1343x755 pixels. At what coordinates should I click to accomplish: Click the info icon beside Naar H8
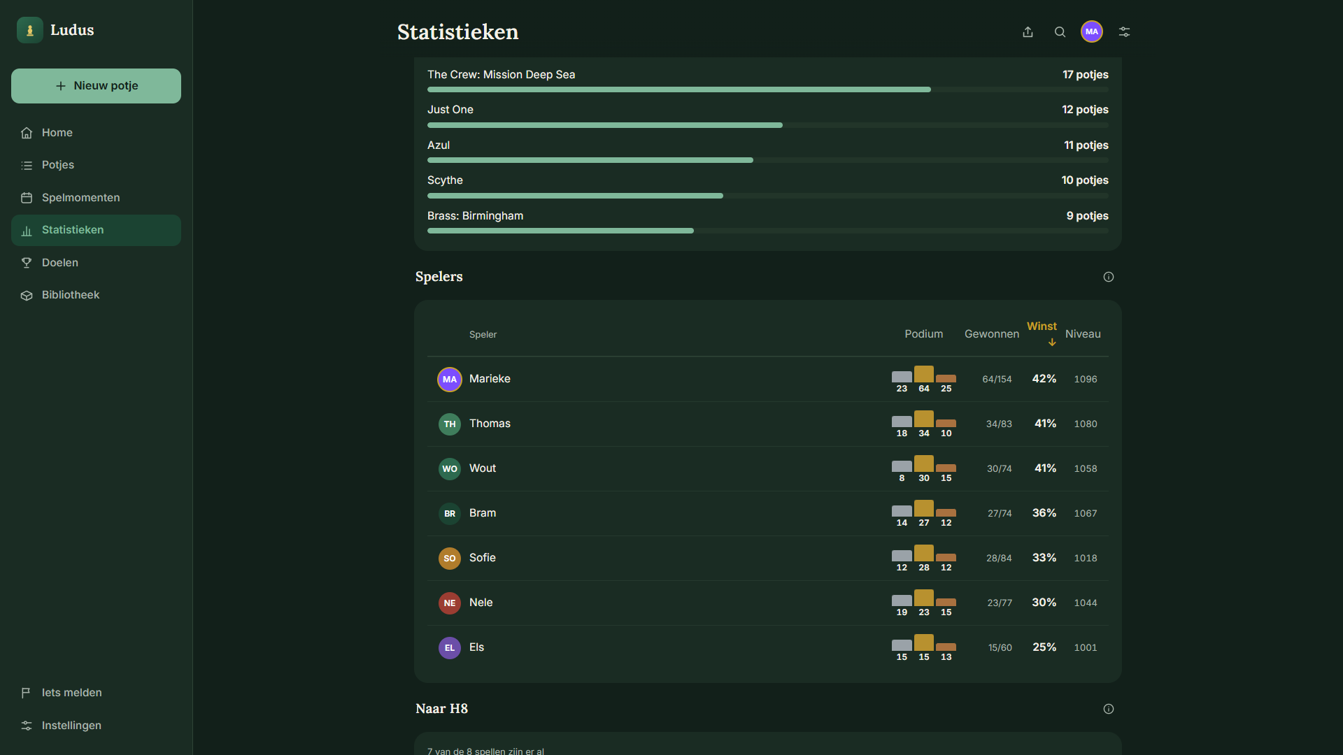[1109, 709]
